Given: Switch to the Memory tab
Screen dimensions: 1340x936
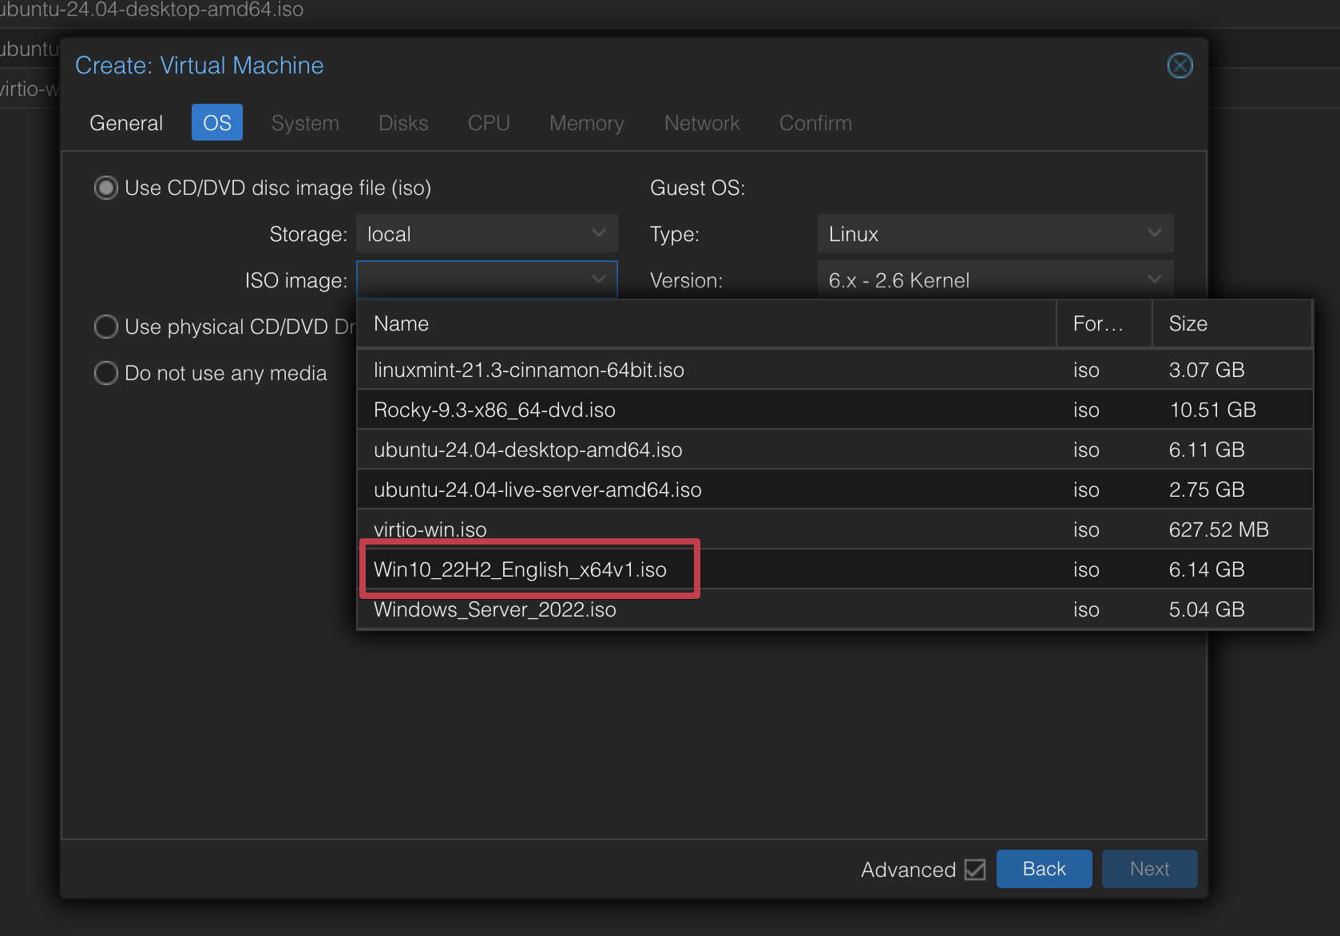Looking at the screenshot, I should [x=587, y=123].
